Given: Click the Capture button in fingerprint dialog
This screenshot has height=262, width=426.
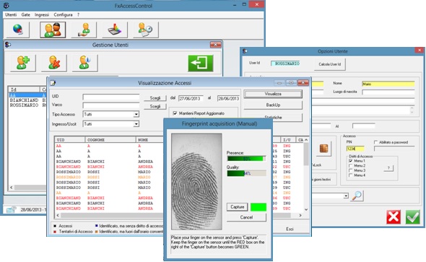Looking at the screenshot, I should pyautogui.click(x=237, y=207).
